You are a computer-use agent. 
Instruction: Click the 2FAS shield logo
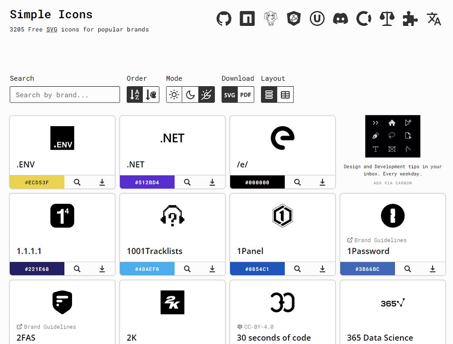point(62,302)
